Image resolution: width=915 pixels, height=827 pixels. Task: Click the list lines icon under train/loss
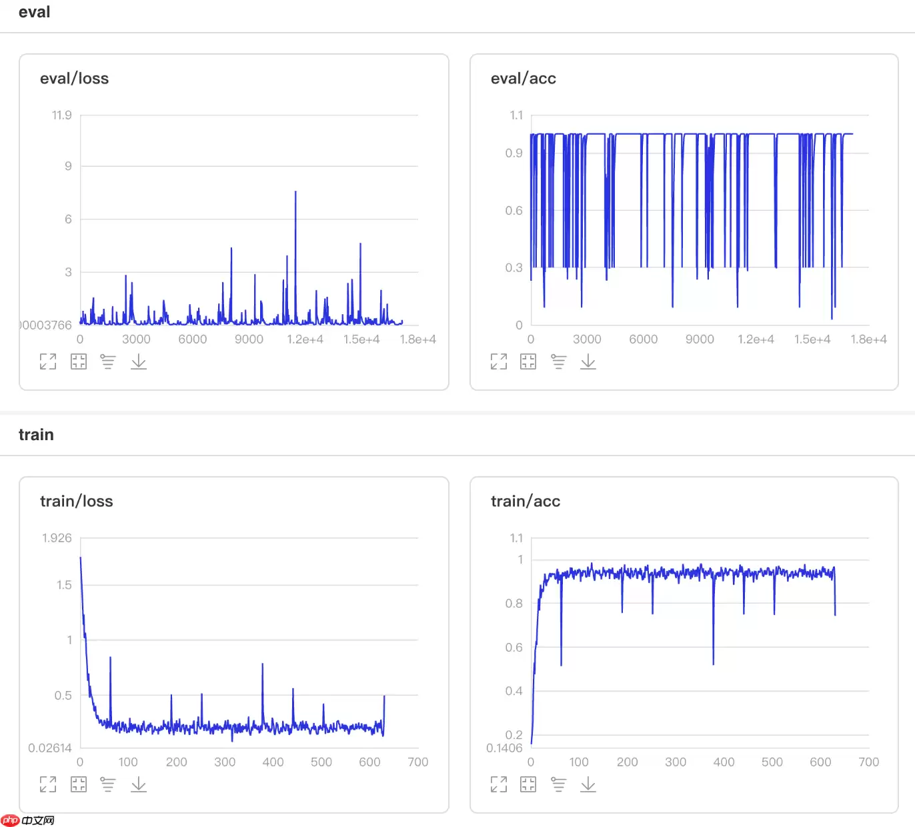tap(108, 784)
